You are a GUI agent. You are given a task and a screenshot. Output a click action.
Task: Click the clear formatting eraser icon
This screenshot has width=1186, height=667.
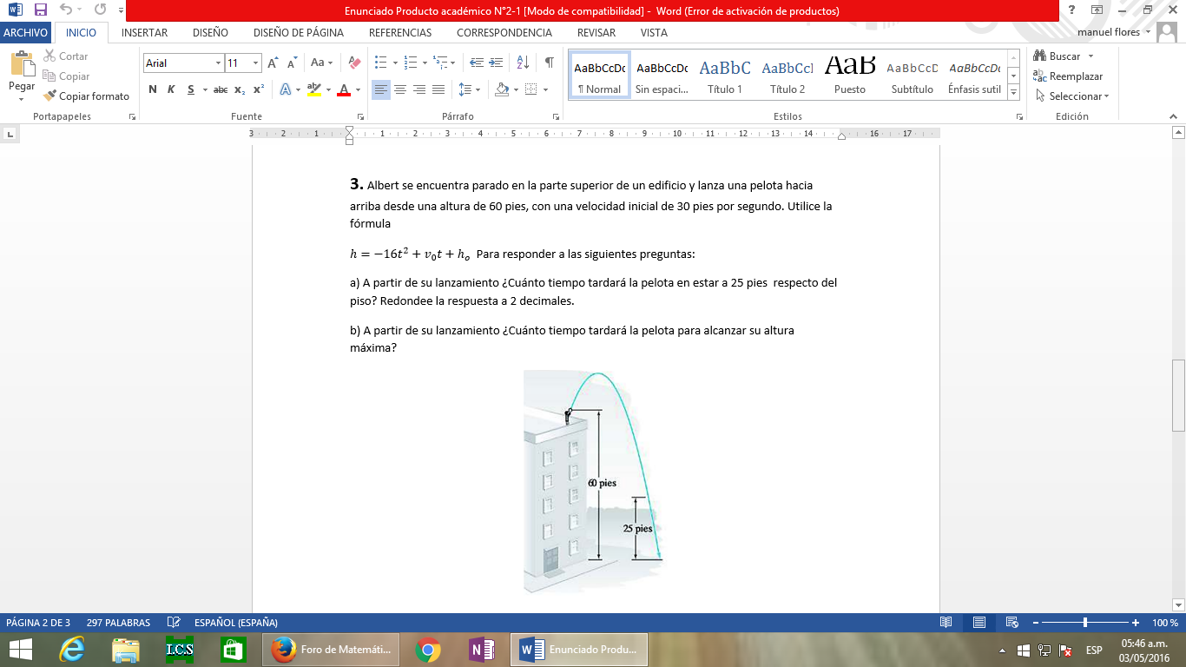(x=353, y=63)
